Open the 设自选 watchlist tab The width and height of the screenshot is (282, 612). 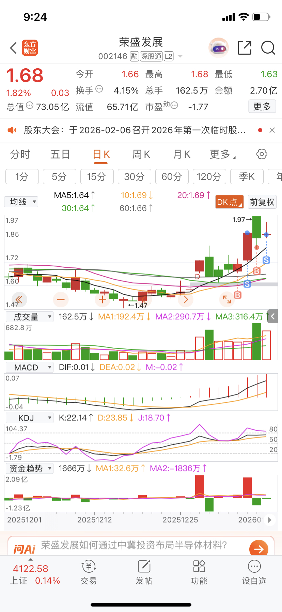pos(254,572)
